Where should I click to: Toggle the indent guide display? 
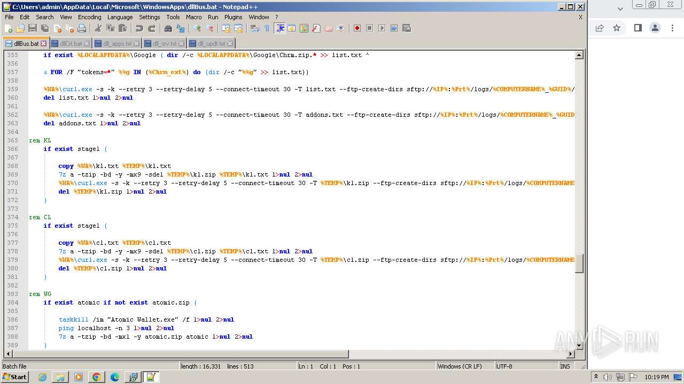coord(279,28)
